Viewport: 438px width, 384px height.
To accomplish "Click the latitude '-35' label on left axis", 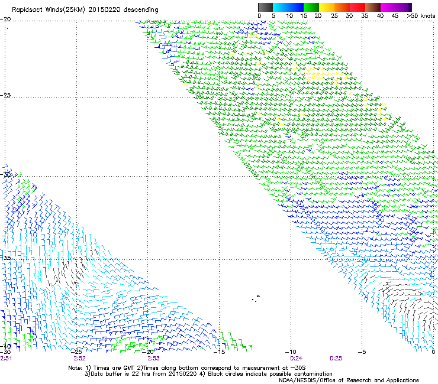I will (5, 258).
